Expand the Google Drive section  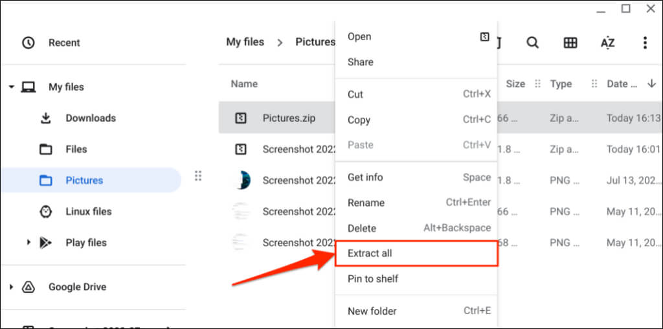(12, 287)
